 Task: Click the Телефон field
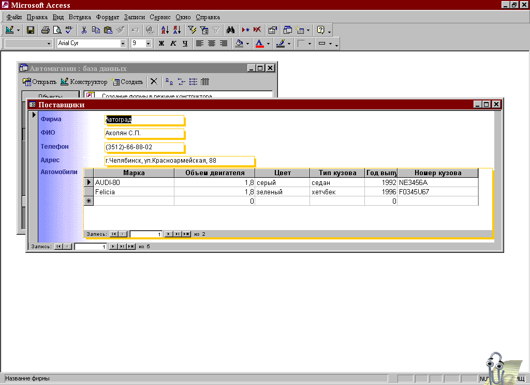tap(144, 147)
